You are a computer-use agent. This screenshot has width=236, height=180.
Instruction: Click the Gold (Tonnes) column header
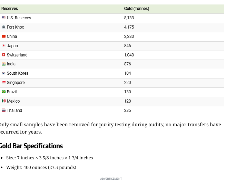137,9
